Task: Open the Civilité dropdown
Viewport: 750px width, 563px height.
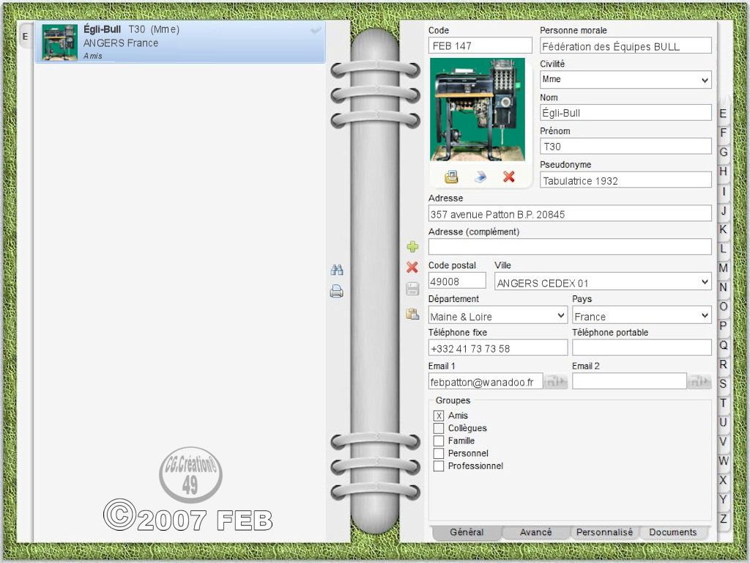Action: pos(625,80)
